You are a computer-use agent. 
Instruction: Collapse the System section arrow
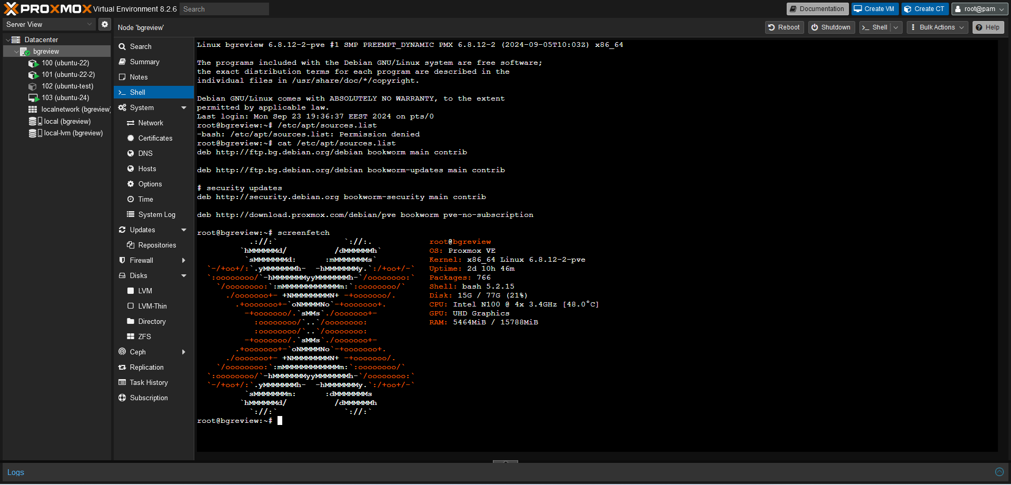184,107
